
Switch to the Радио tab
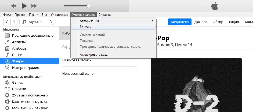[234, 22]
